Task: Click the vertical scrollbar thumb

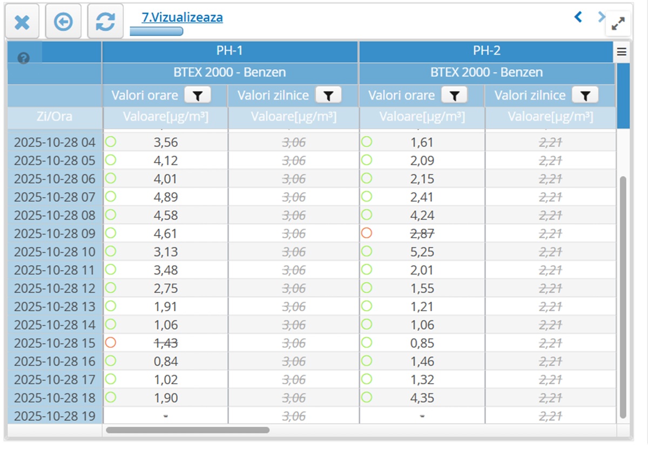Action: [x=623, y=297]
